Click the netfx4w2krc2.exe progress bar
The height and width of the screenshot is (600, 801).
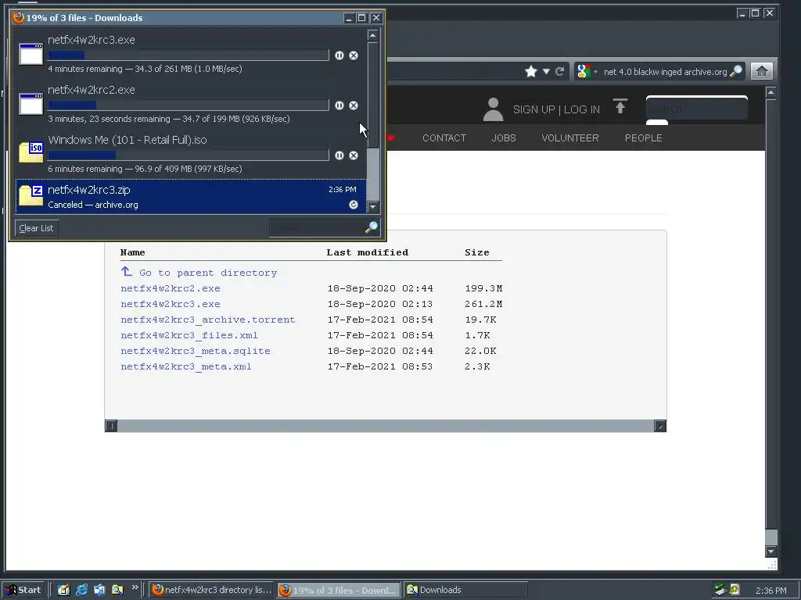[189, 105]
